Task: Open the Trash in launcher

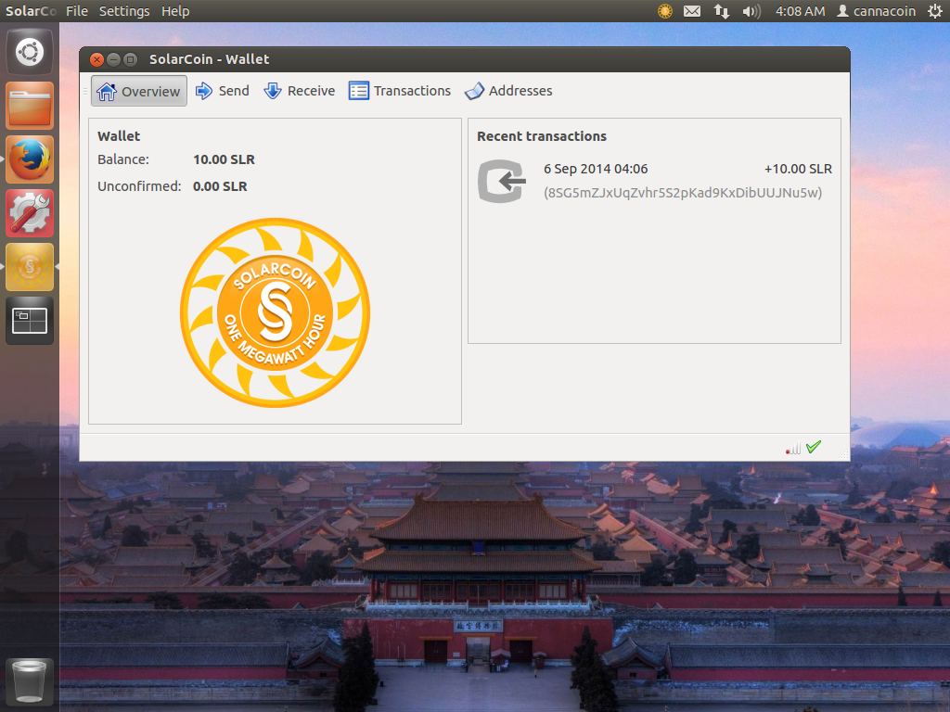Action: pos(30,681)
